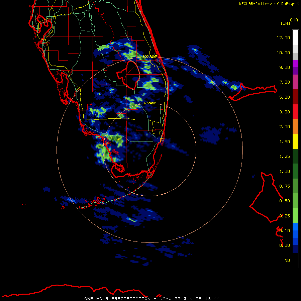Click the ND legend label

tap(287, 261)
